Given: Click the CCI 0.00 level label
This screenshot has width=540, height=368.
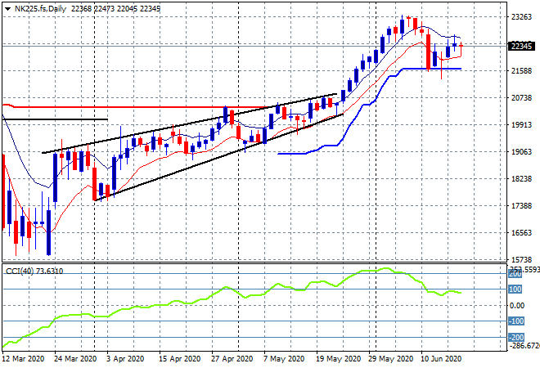Looking at the screenshot, I should pos(517,306).
